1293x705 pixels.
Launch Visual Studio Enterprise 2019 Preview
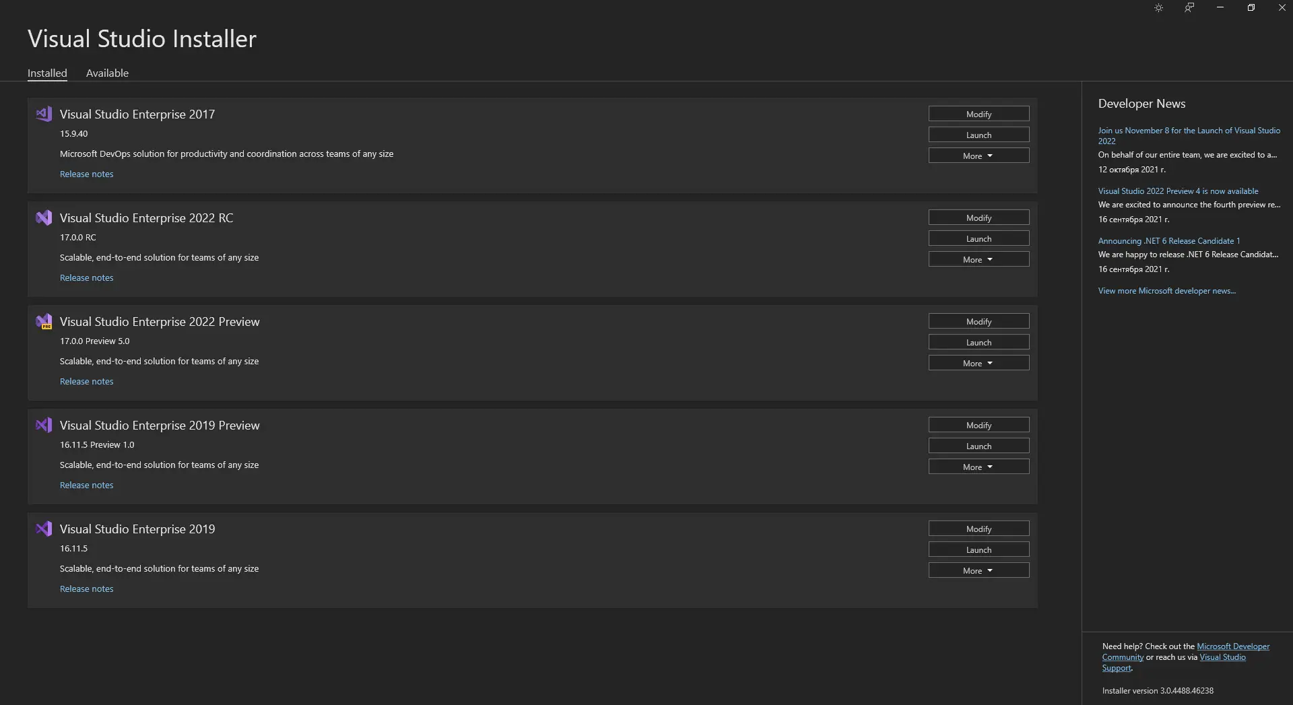click(x=979, y=446)
